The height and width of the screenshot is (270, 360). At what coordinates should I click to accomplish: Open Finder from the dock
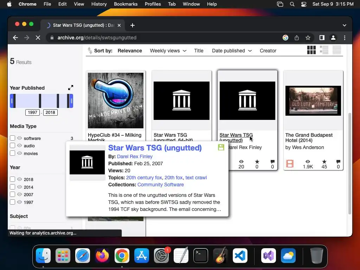tap(43, 256)
